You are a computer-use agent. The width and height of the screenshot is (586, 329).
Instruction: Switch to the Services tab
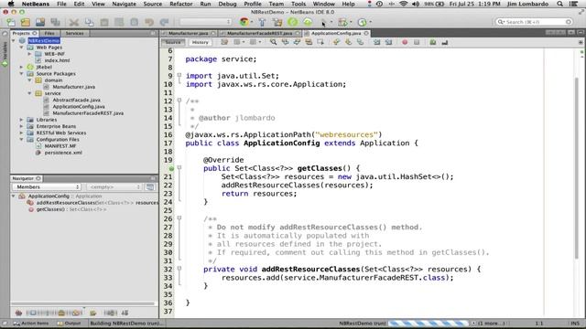pyautogui.click(x=75, y=33)
